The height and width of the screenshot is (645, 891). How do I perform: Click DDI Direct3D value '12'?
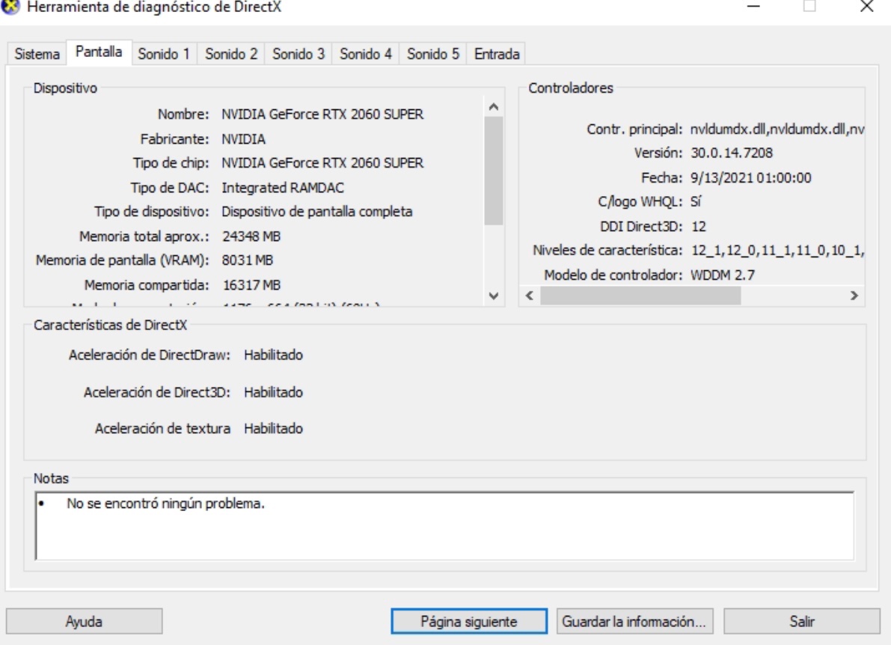(699, 227)
